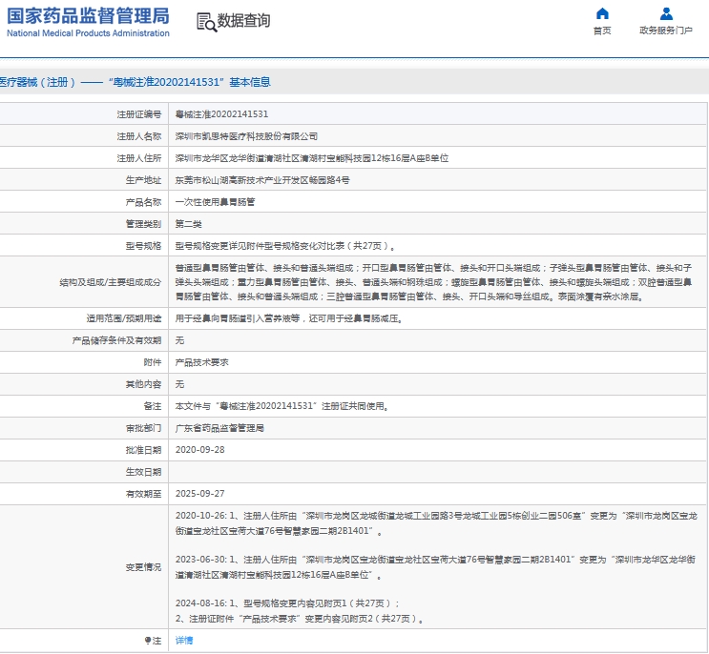Click the 首页 text label
The image size is (709, 654).
tap(602, 31)
